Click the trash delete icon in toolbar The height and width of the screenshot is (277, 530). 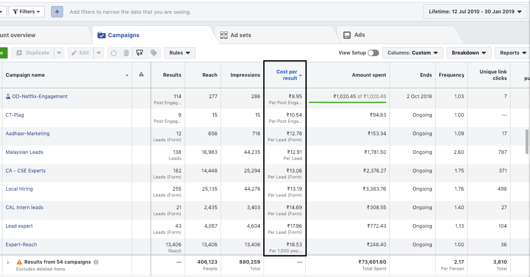126,53
